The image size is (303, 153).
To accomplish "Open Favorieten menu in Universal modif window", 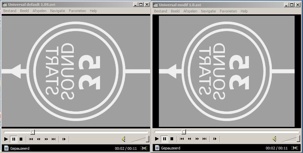I will [x=229, y=11].
